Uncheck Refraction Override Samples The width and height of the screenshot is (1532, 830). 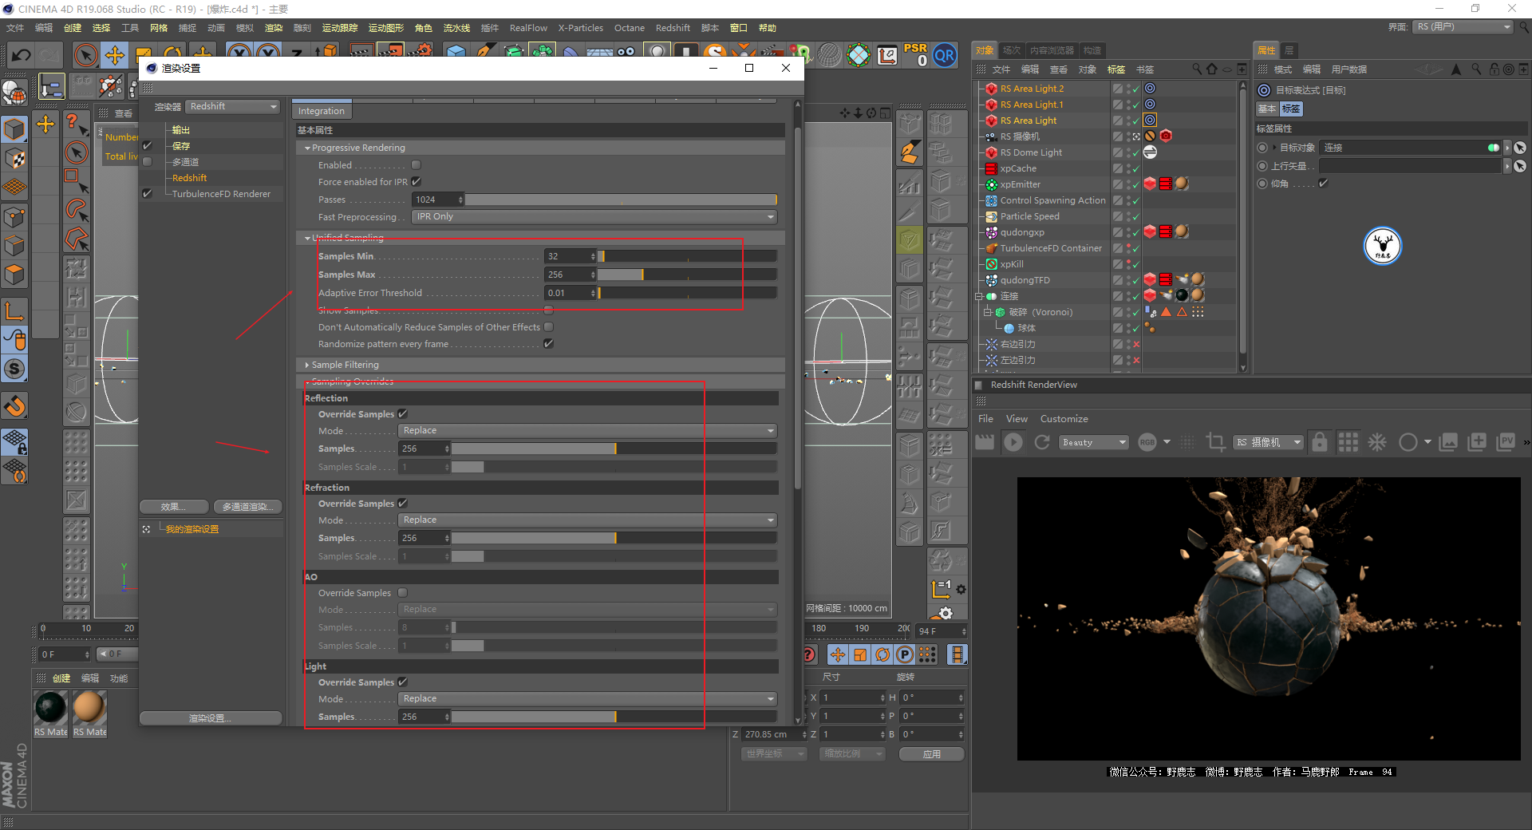(402, 504)
